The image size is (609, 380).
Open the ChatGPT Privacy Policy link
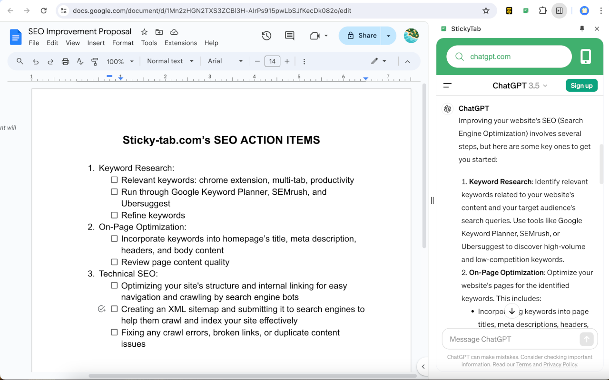pyautogui.click(x=560, y=364)
